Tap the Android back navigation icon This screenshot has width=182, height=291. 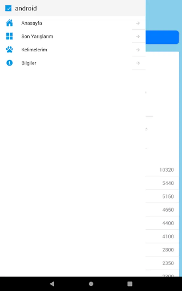click(x=52, y=284)
